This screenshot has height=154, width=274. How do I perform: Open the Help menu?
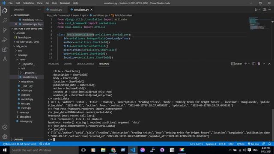point(75,3)
